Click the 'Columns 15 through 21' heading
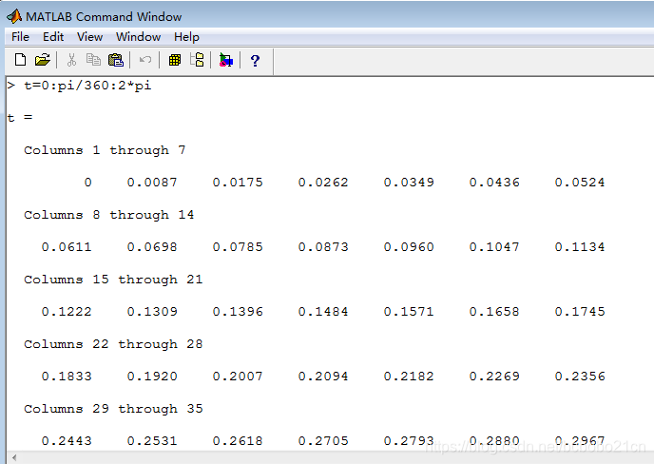654x464 pixels. tap(113, 280)
